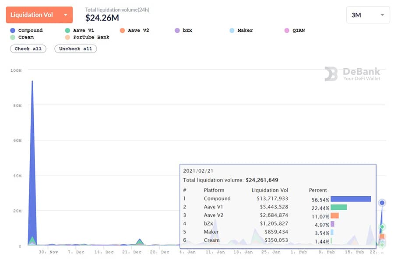
Task: Click the Aave V1 row in tooltip table
Action: pos(278,207)
